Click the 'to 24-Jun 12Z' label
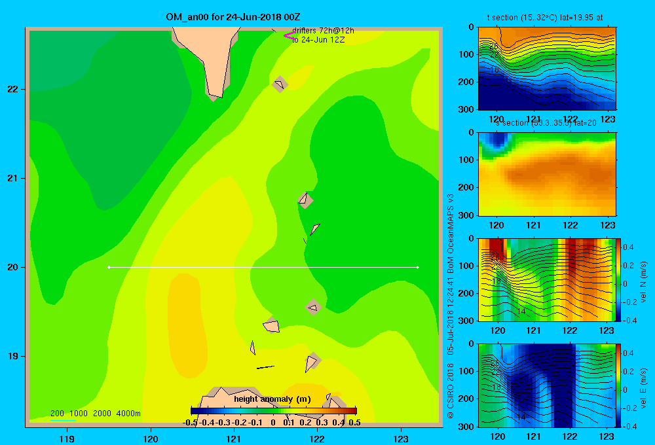This screenshot has width=655, height=445. coord(318,40)
